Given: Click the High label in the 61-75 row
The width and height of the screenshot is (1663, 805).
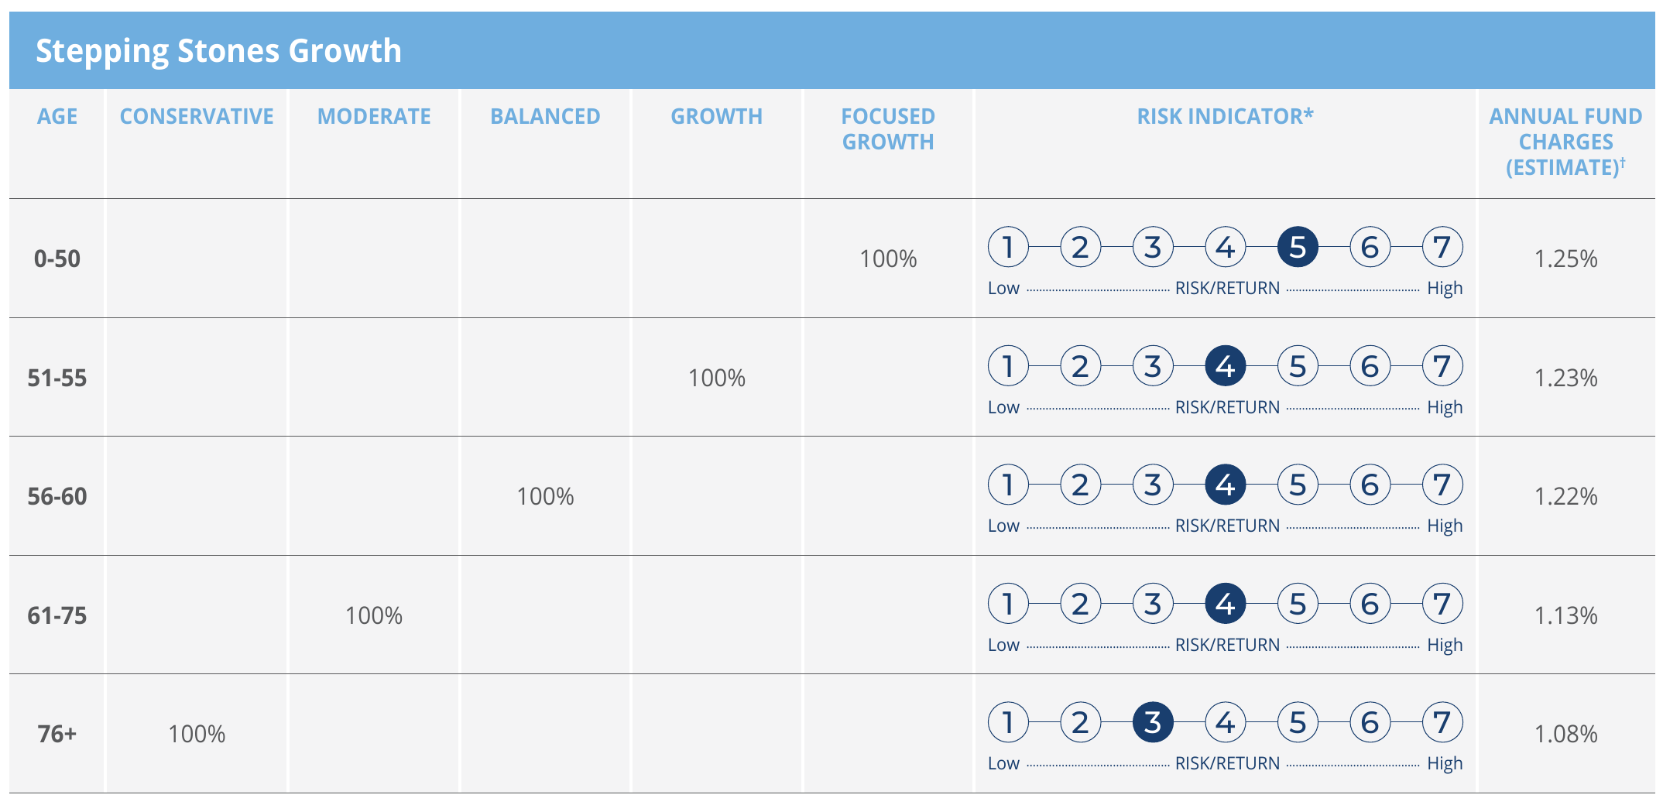Looking at the screenshot, I should point(1445,645).
